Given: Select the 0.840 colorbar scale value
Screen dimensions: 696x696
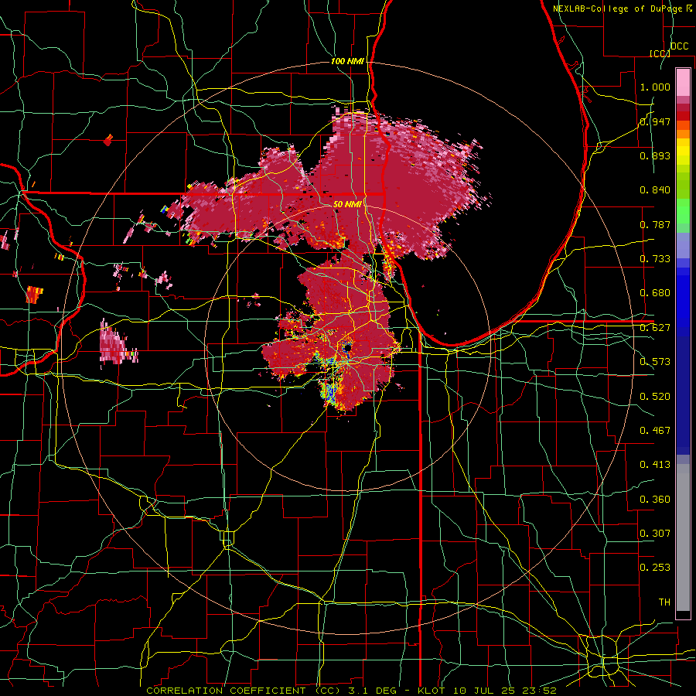Looking at the screenshot, I should [x=655, y=190].
